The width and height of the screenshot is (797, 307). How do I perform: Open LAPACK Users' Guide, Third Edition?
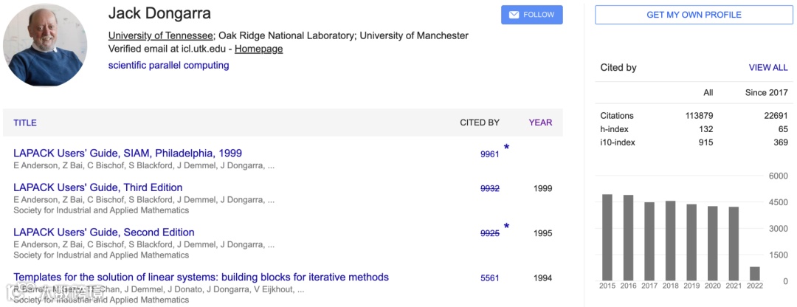(98, 187)
